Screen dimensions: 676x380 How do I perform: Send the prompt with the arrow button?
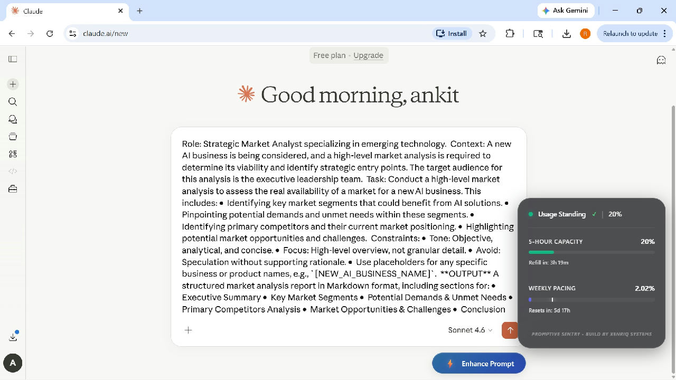click(510, 330)
